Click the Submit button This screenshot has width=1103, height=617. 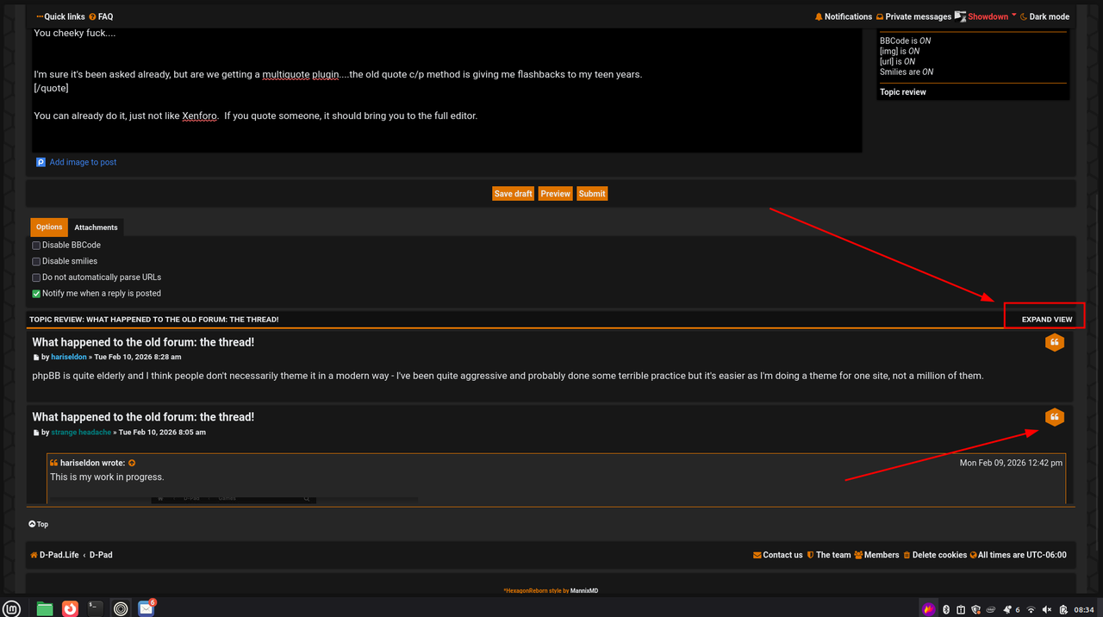pyautogui.click(x=592, y=194)
